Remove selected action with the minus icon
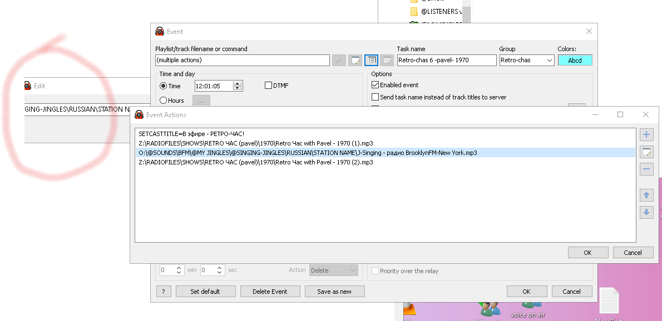This screenshot has width=662, height=321. point(646,169)
